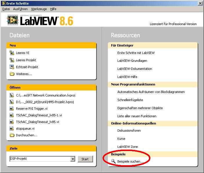Open LabVIEW-Dokumentation
The width and height of the screenshot is (204, 173).
coord(134,69)
